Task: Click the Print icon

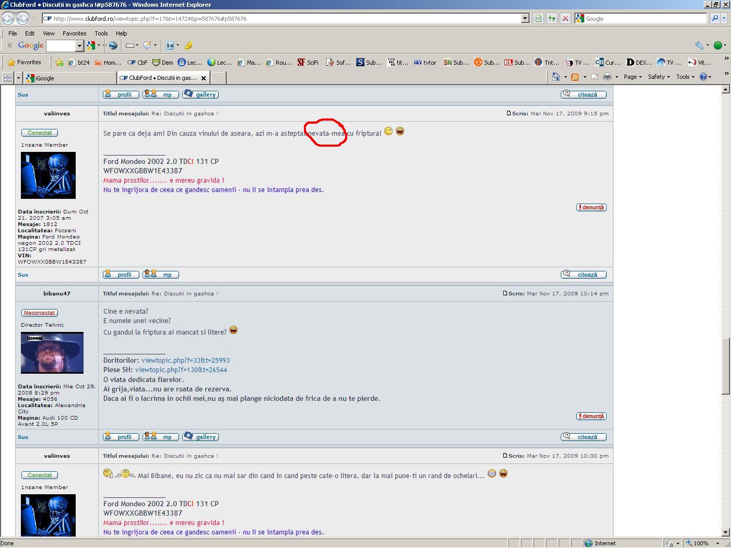Action: pyautogui.click(x=607, y=77)
